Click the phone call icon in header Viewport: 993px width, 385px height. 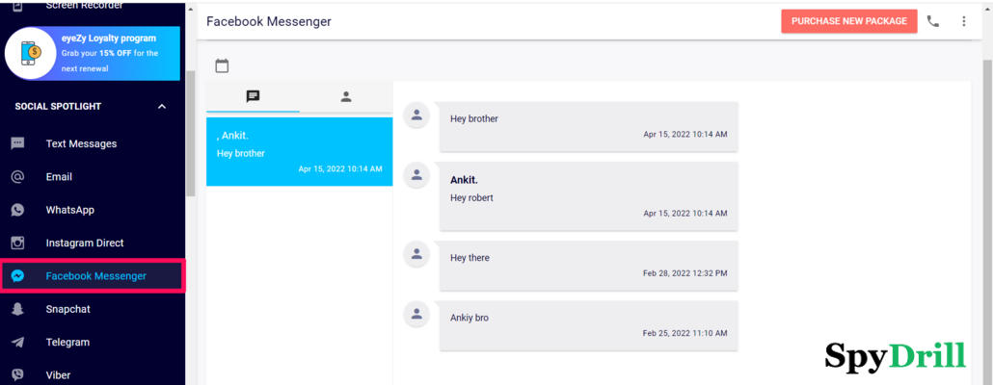[932, 21]
